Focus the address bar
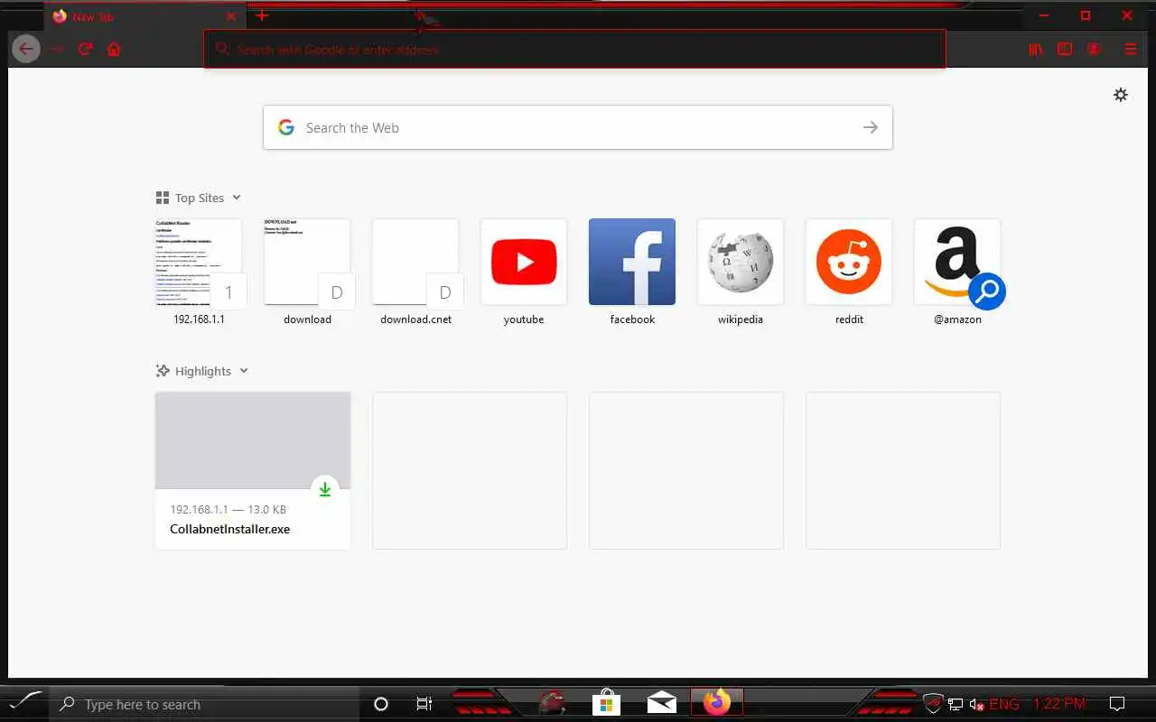The height and width of the screenshot is (722, 1156). 574,49
